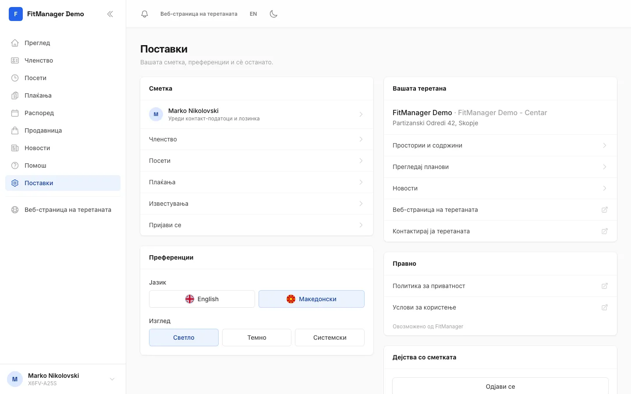Click external link icon beside Веб-страница на теретаната row
The height and width of the screenshot is (394, 631).
pyautogui.click(x=605, y=210)
